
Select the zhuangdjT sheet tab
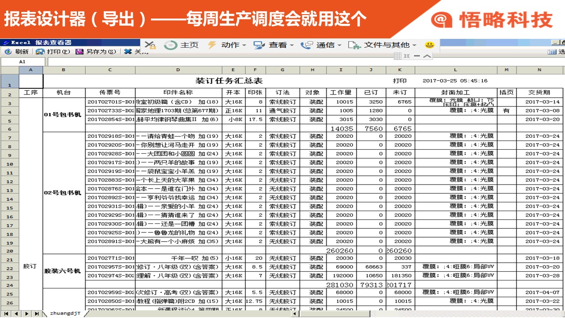pos(65,313)
